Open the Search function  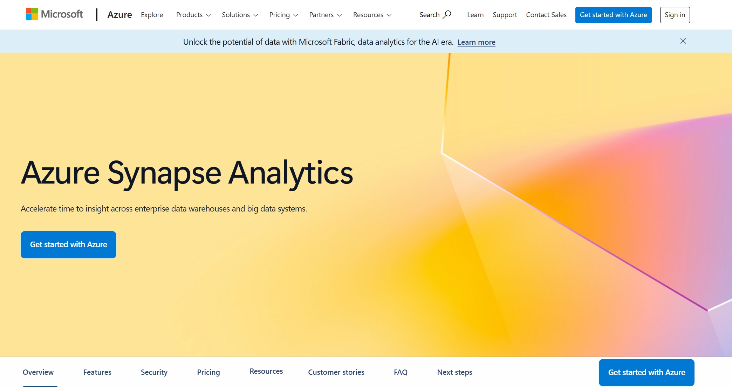coord(435,15)
